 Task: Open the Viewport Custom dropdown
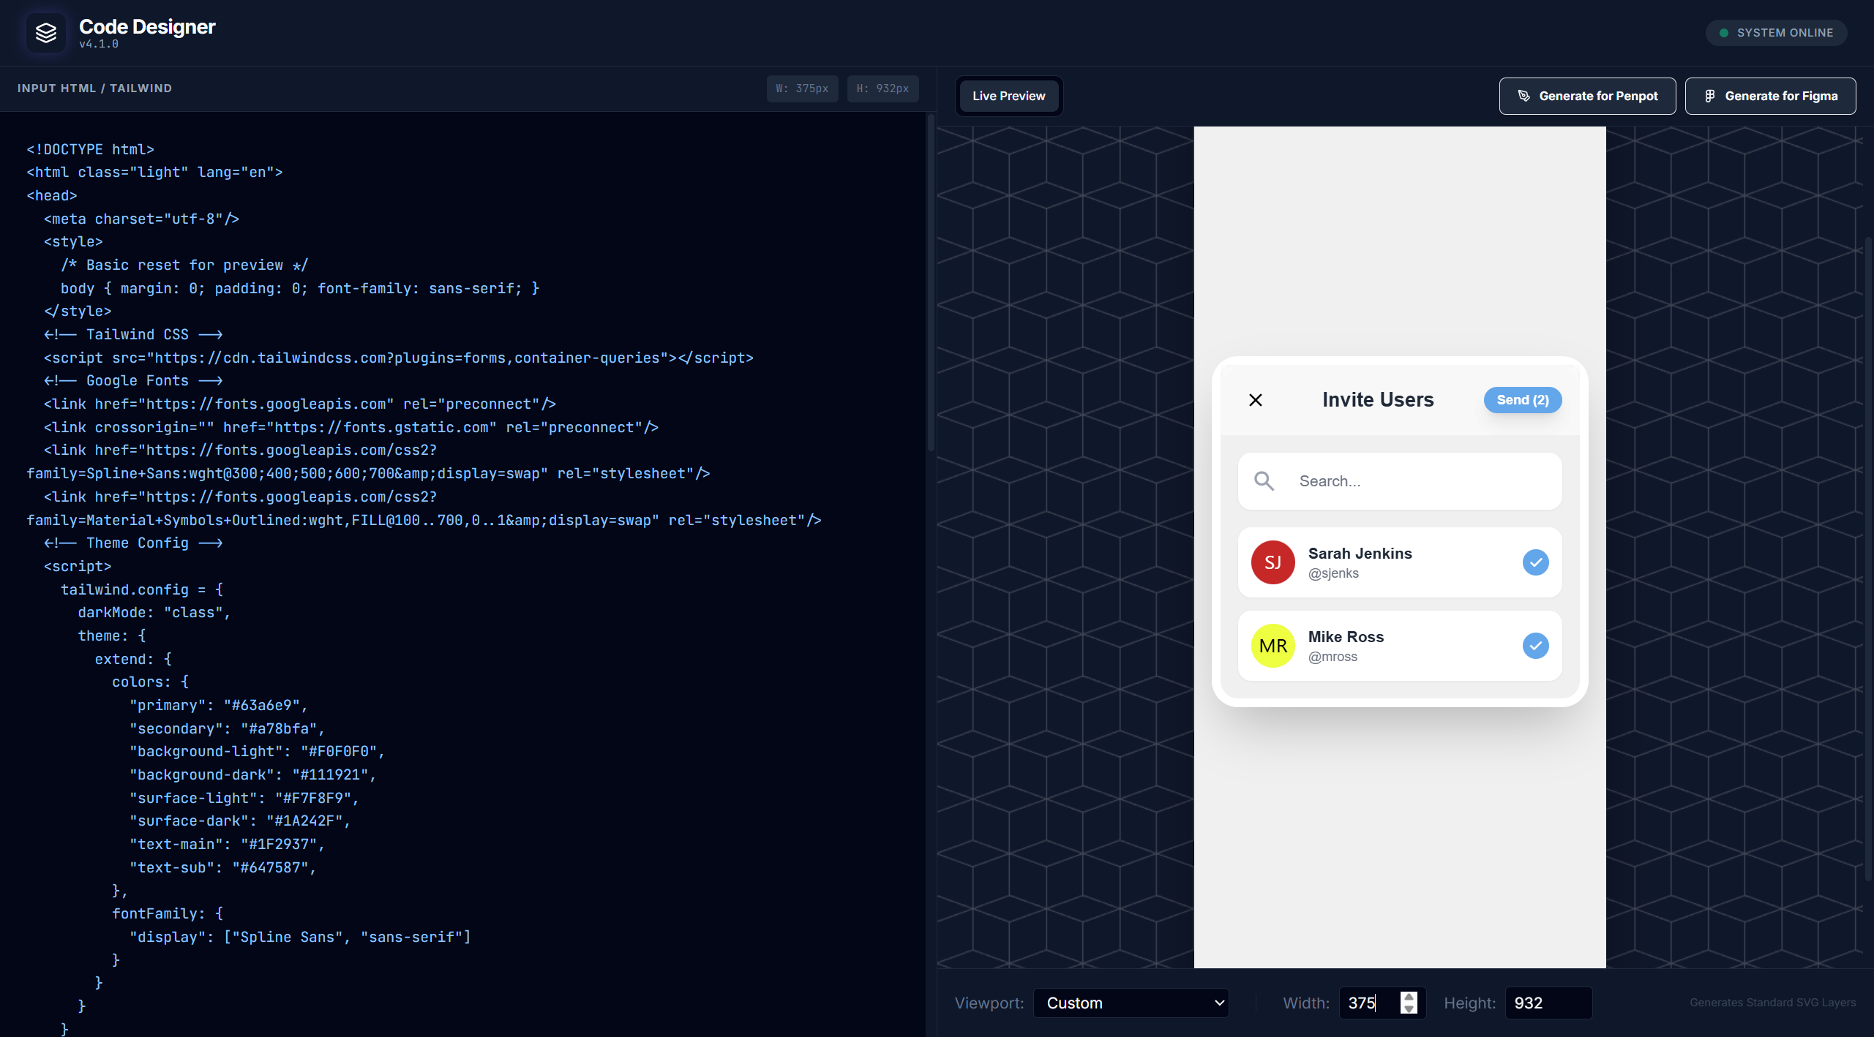tap(1131, 1003)
